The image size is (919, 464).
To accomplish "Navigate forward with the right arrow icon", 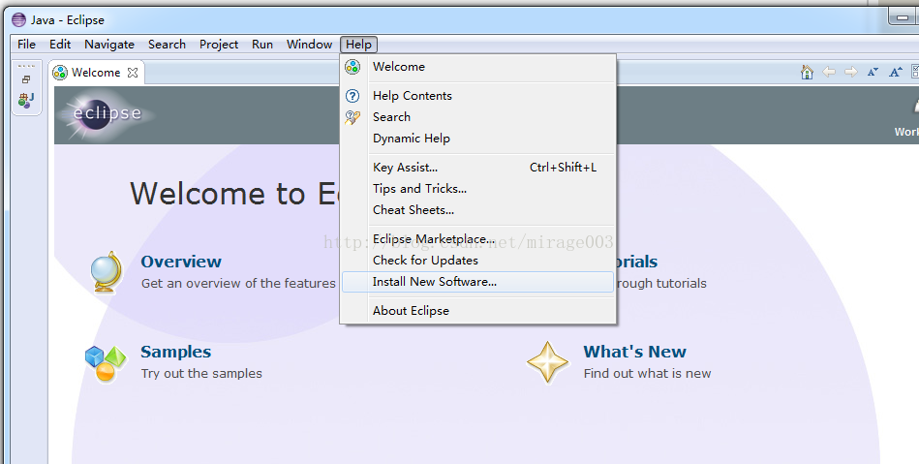I will point(851,72).
